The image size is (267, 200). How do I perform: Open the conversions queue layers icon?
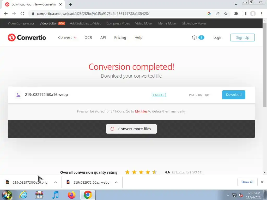coord(194,37)
